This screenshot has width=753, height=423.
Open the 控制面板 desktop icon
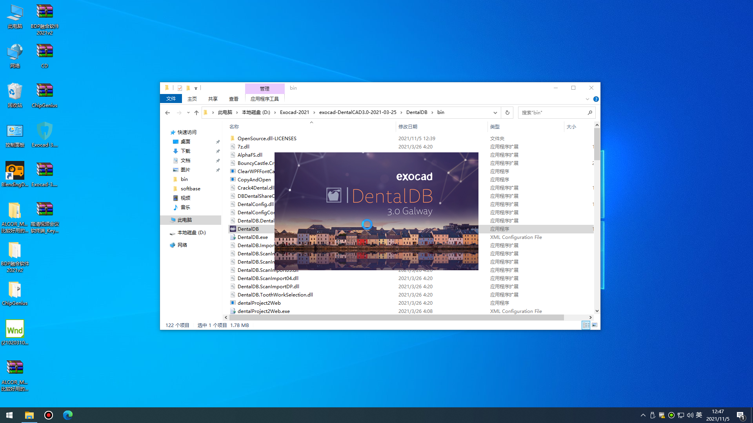15,135
